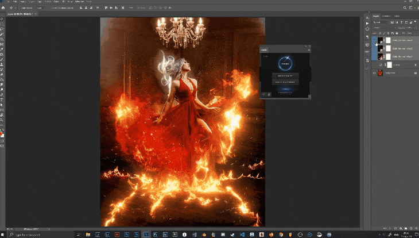
Task: Click the foreground color swatch
Action: (1, 133)
